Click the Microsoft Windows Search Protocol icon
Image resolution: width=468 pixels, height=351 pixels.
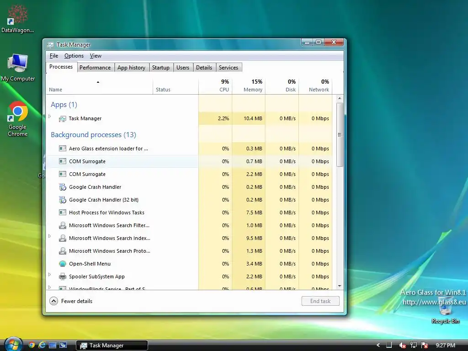pos(62,251)
